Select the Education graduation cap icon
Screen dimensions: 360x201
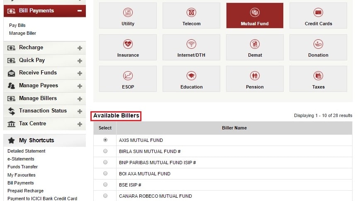point(191,76)
